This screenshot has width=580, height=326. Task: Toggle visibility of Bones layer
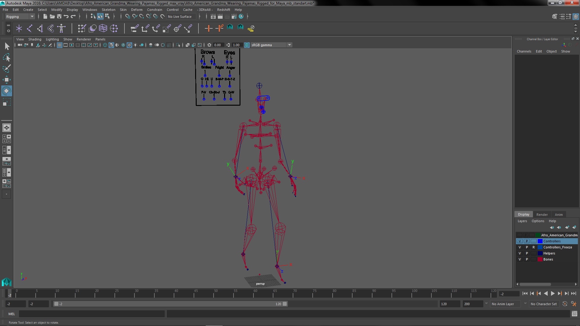click(x=520, y=259)
